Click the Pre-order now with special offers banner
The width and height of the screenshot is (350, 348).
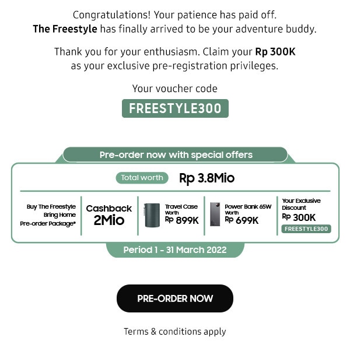click(x=175, y=155)
